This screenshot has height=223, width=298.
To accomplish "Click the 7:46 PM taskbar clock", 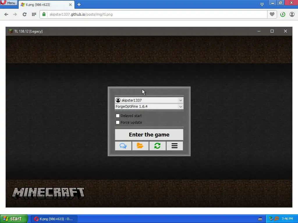I will pyautogui.click(x=287, y=219).
